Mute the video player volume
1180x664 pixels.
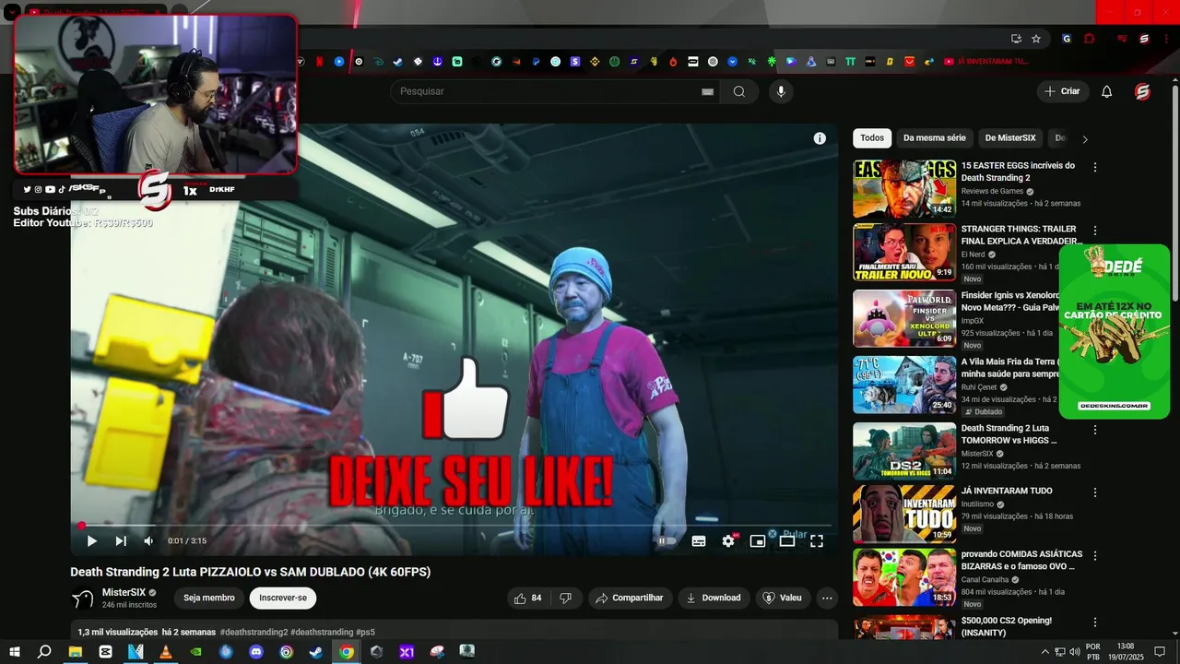(x=148, y=541)
